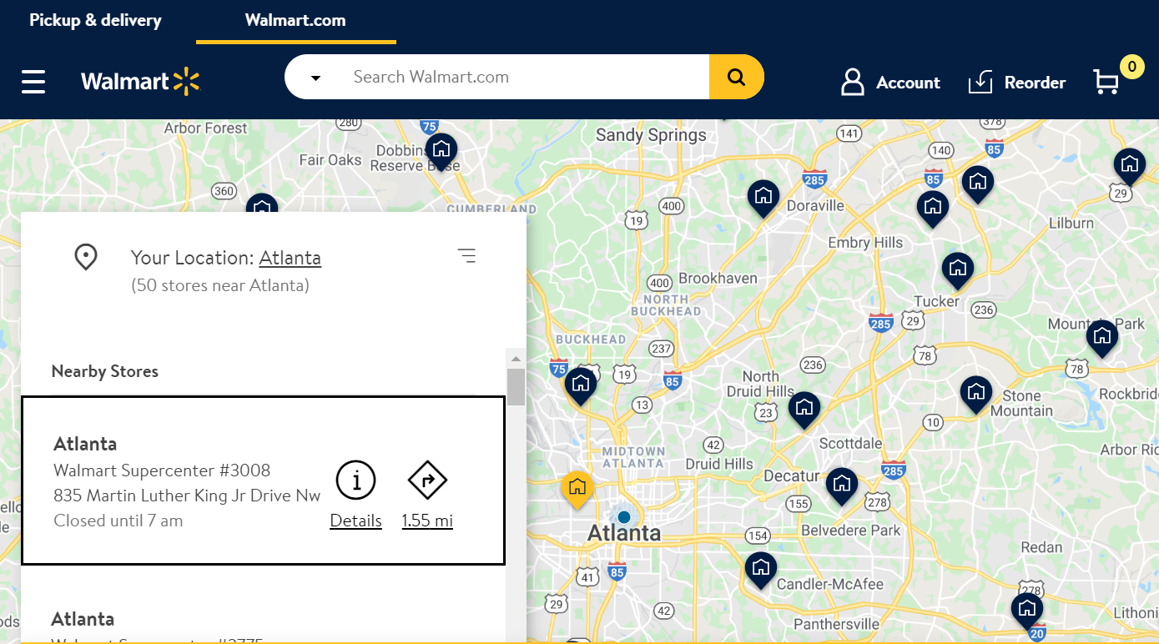Open the Account person icon
Image resolution: width=1159 pixels, height=644 pixels.
pyautogui.click(x=853, y=82)
